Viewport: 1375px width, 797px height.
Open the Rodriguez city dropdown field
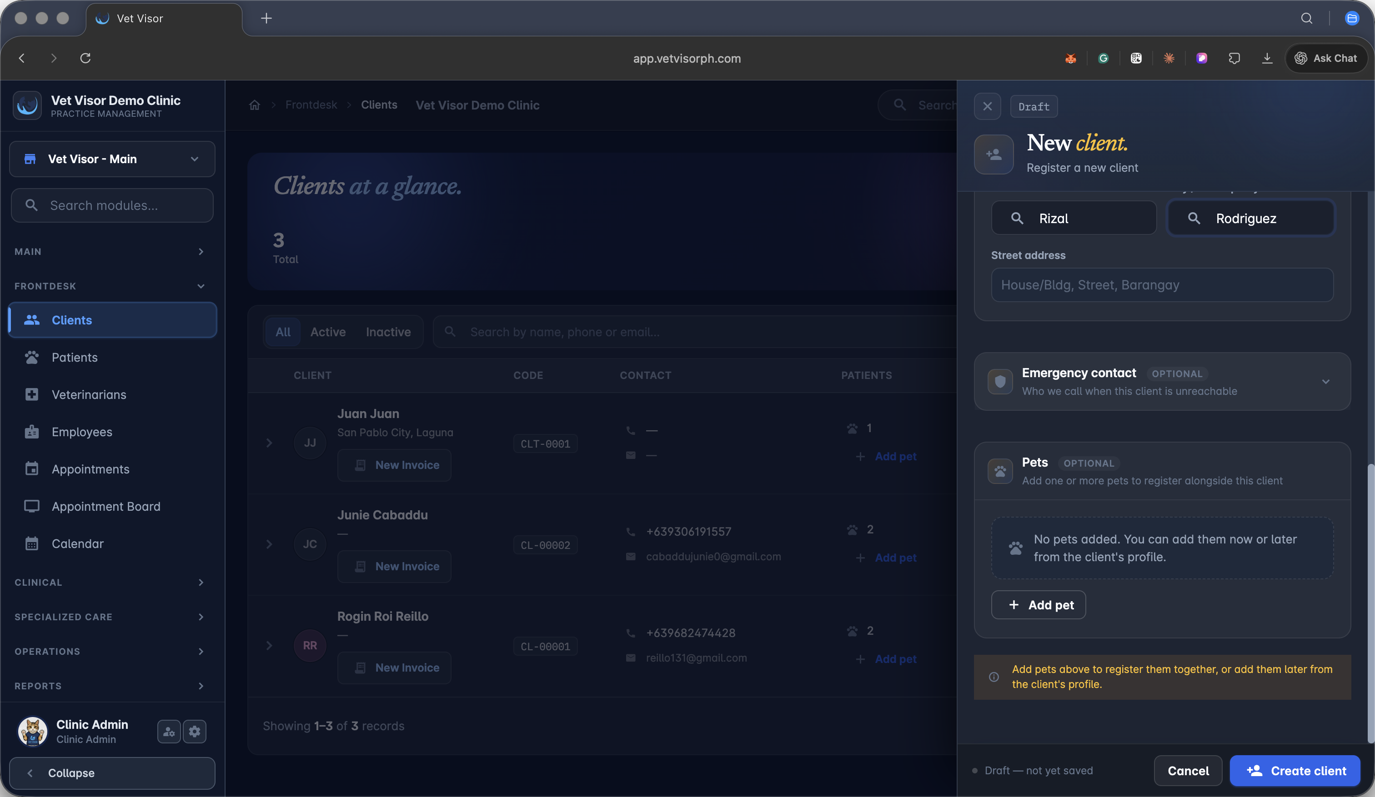pyautogui.click(x=1250, y=218)
